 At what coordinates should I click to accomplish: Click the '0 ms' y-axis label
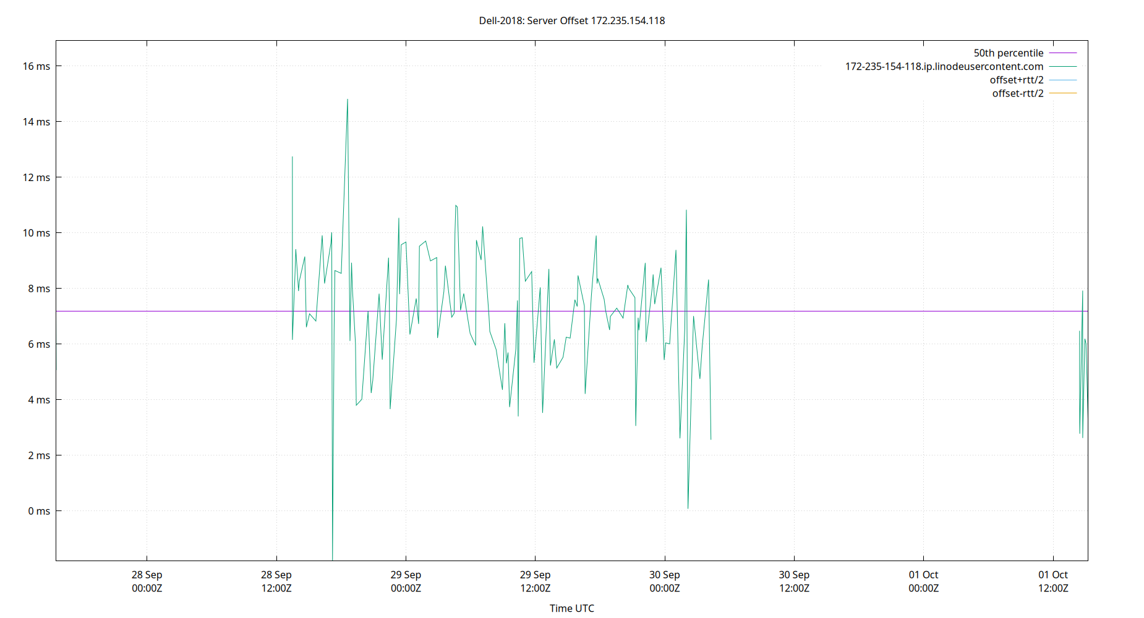39,511
